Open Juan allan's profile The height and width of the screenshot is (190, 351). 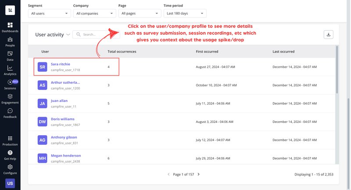pyautogui.click(x=59, y=101)
